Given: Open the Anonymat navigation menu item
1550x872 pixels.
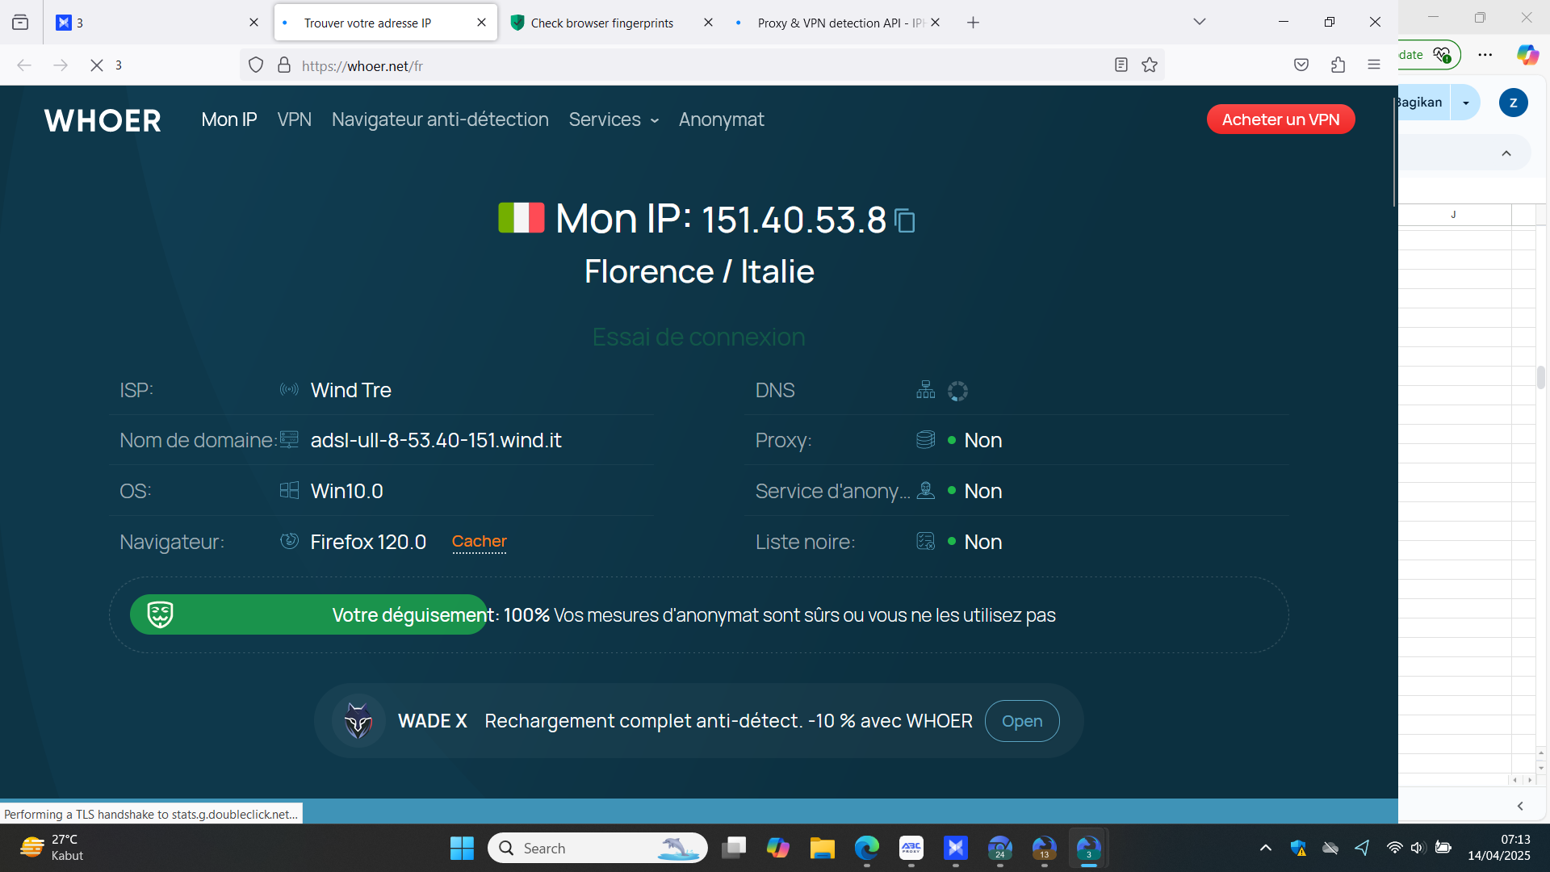Looking at the screenshot, I should (x=721, y=119).
